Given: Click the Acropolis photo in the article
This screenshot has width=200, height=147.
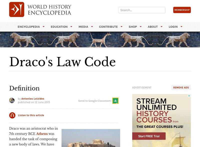Looking at the screenshot, I should click(x=90, y=137).
